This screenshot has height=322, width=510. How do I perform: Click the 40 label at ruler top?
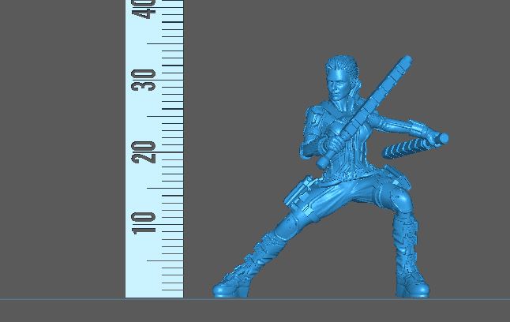pyautogui.click(x=145, y=9)
